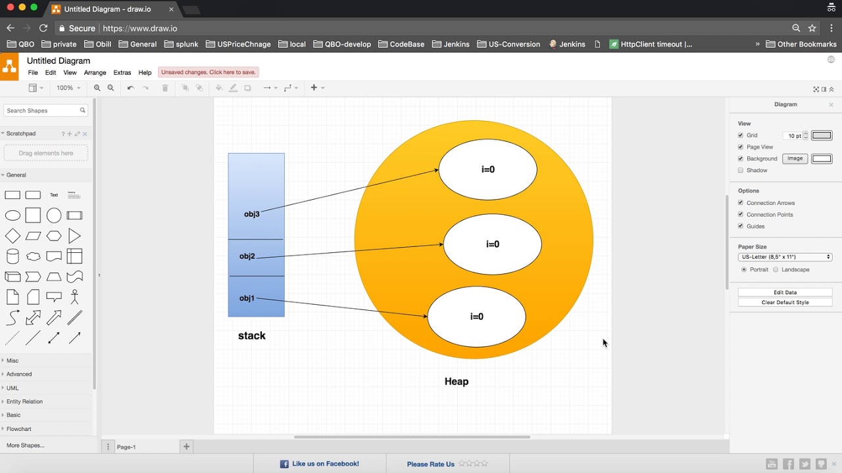
Task: Select the curved S-arrow shape
Action: pyautogui.click(x=12, y=318)
